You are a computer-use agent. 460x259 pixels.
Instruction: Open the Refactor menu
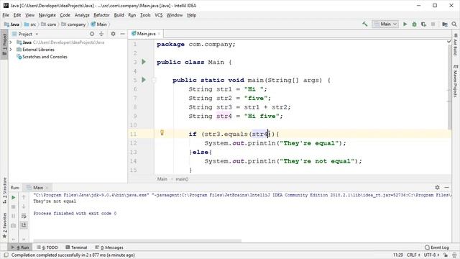click(101, 15)
